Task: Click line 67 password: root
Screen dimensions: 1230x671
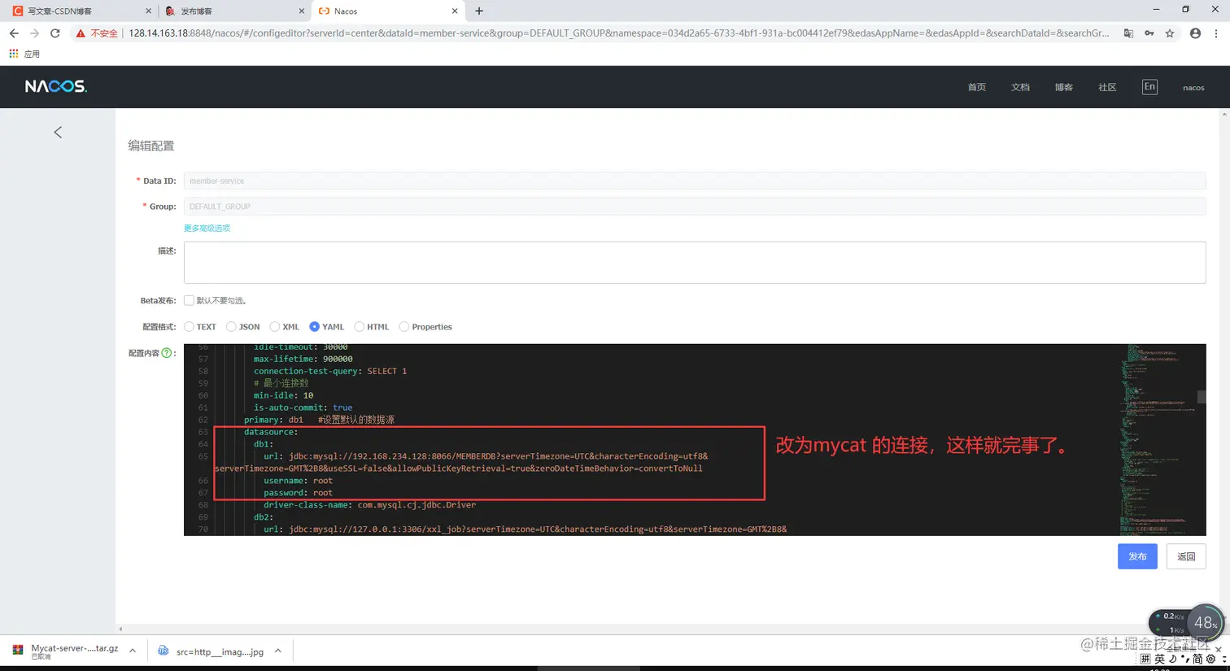Action: click(x=298, y=493)
